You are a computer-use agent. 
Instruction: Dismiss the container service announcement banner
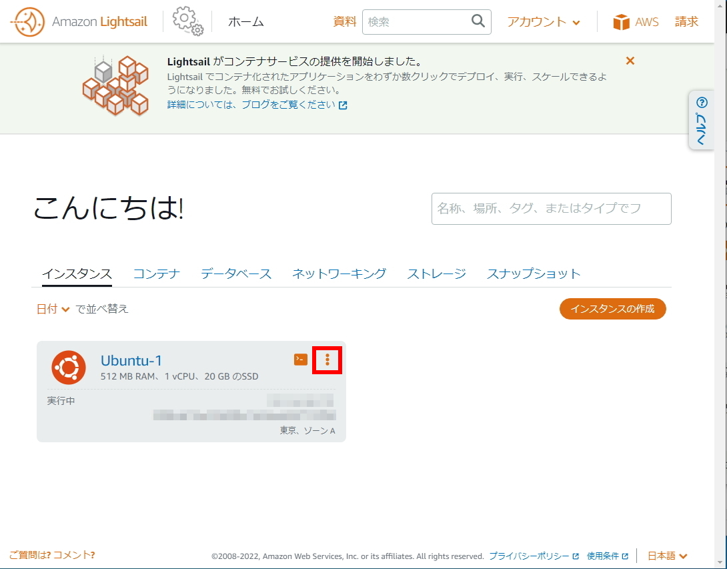coord(630,61)
